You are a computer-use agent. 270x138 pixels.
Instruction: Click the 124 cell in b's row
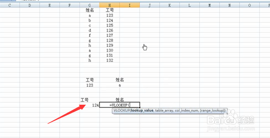(x=110, y=20)
